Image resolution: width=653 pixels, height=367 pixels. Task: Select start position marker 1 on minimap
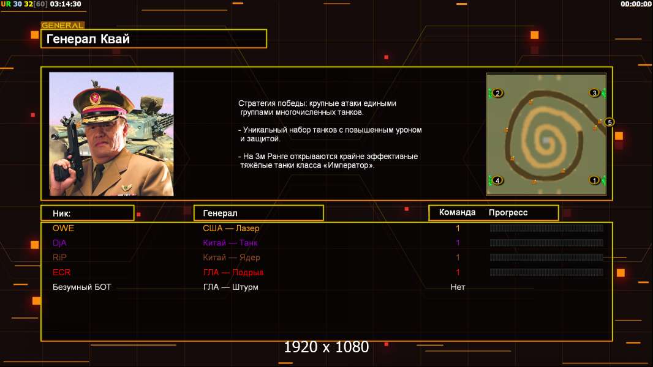pyautogui.click(x=594, y=180)
